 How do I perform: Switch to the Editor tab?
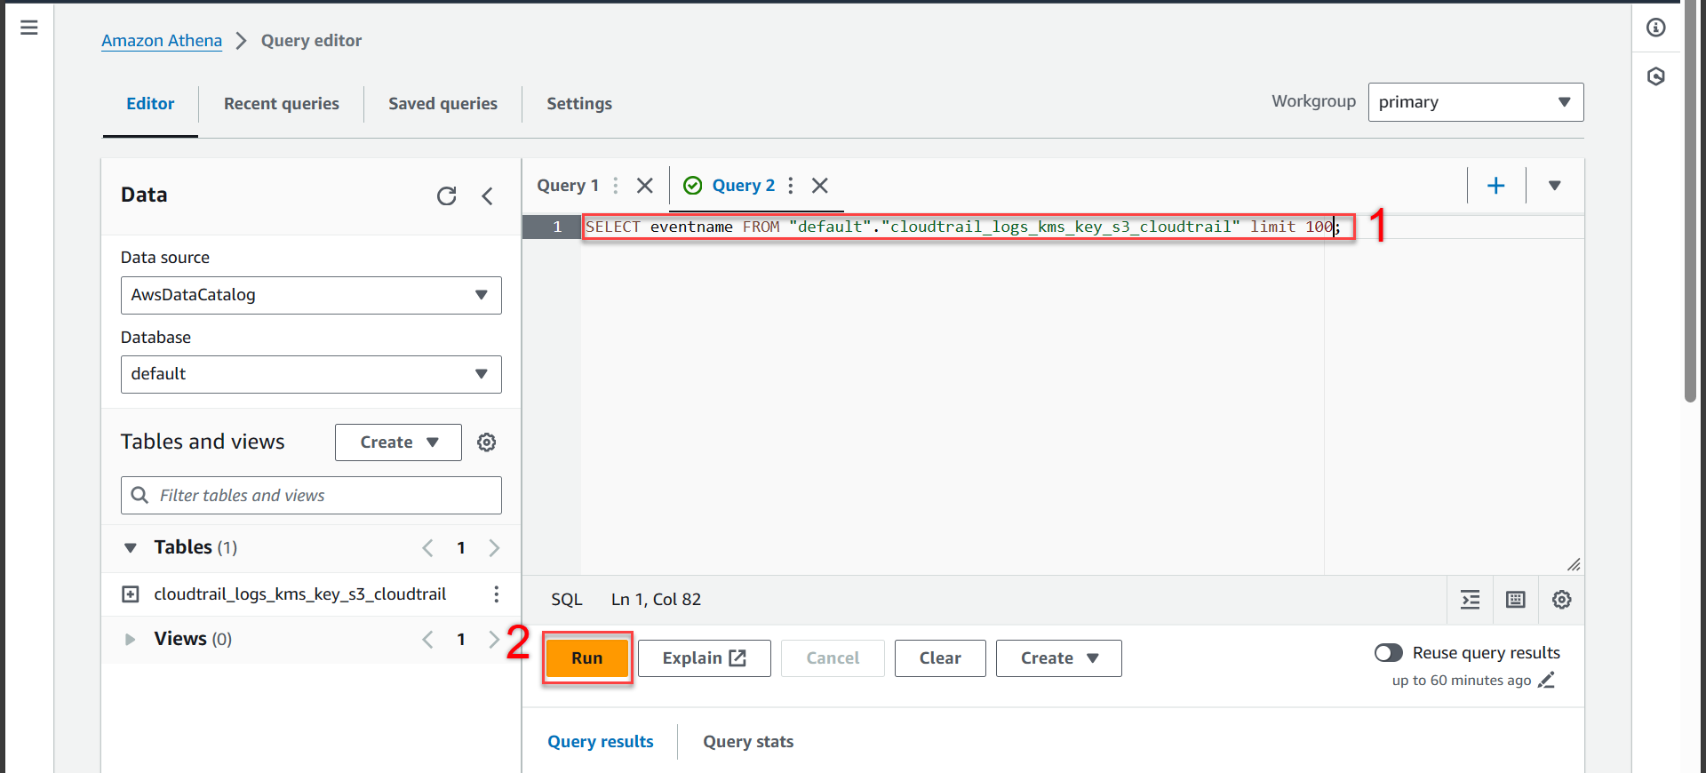150,104
